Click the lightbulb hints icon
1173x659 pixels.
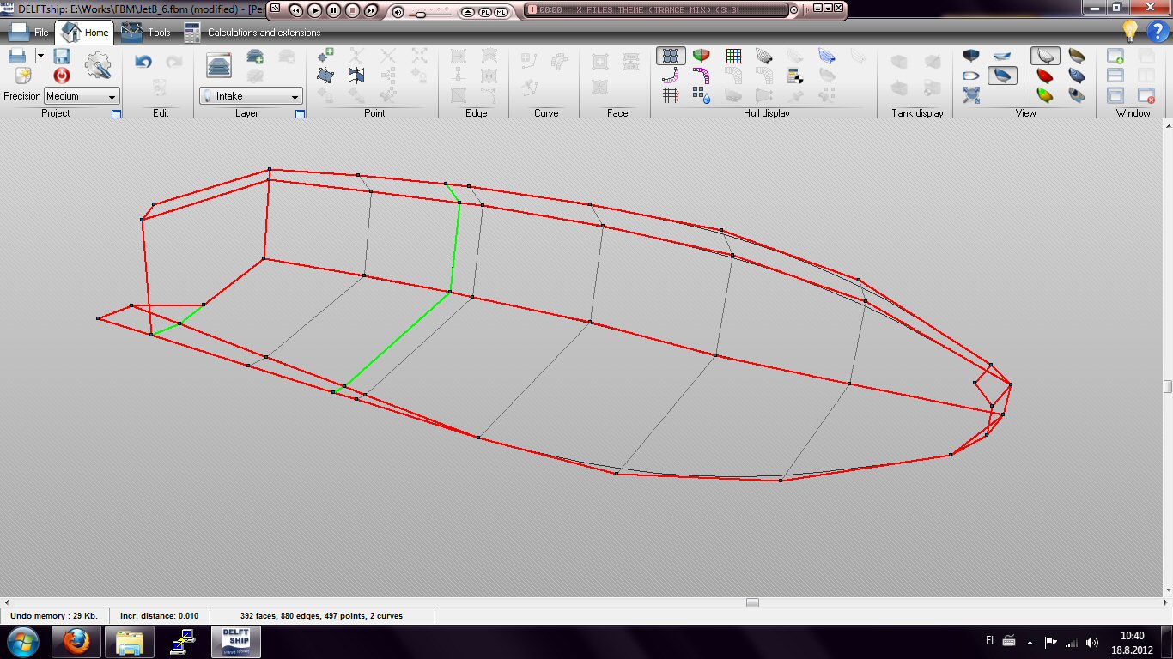coord(1131,31)
